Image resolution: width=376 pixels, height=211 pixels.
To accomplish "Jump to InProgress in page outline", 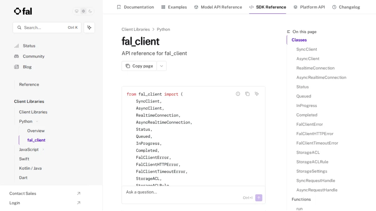I will [x=307, y=106].
